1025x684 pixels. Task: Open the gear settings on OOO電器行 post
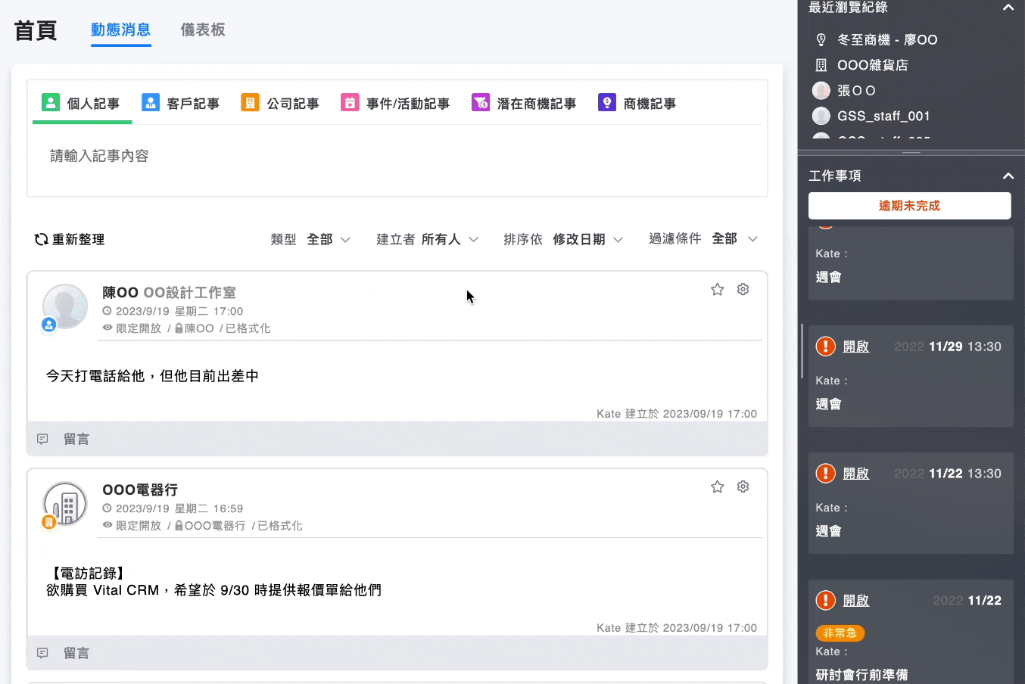click(743, 487)
